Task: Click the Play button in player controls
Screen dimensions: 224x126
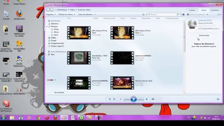Action: tap(134, 99)
